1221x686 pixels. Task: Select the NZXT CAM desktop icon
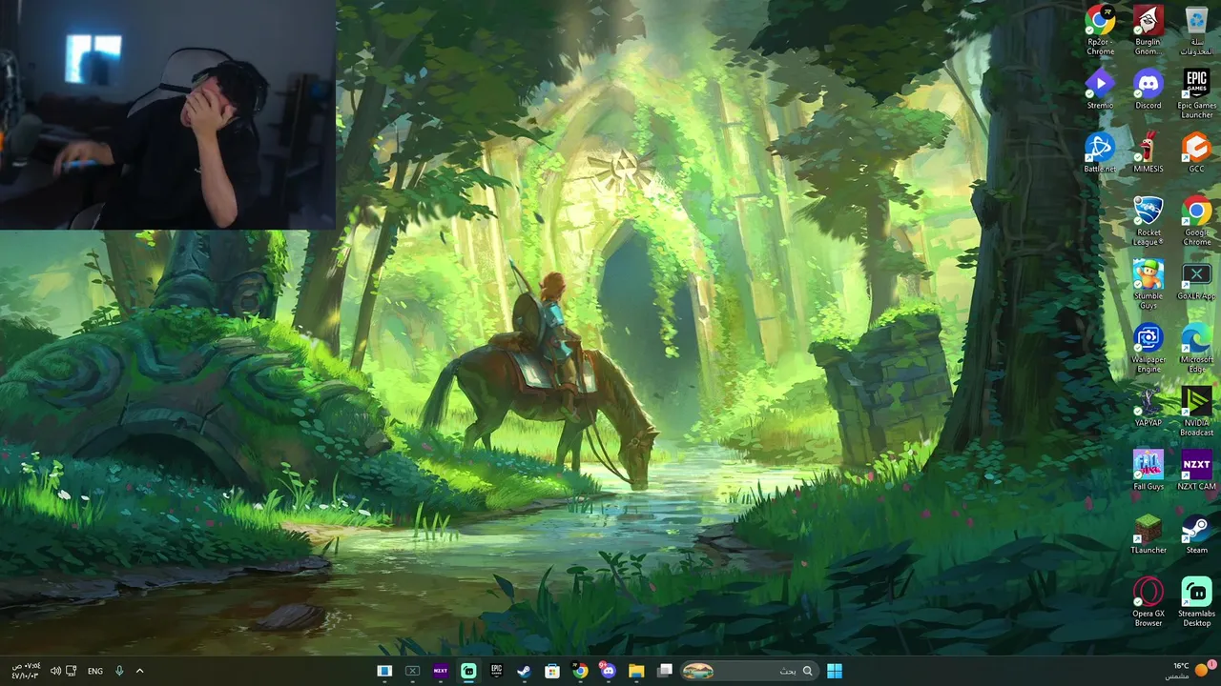1197,471
